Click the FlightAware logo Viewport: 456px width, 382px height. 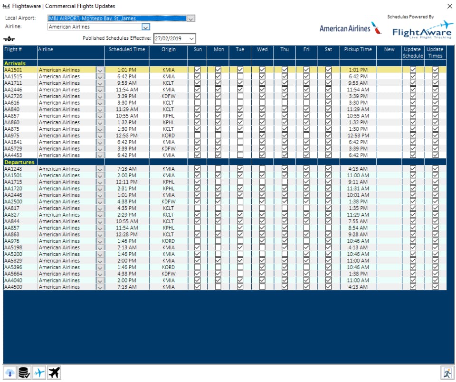click(x=422, y=30)
